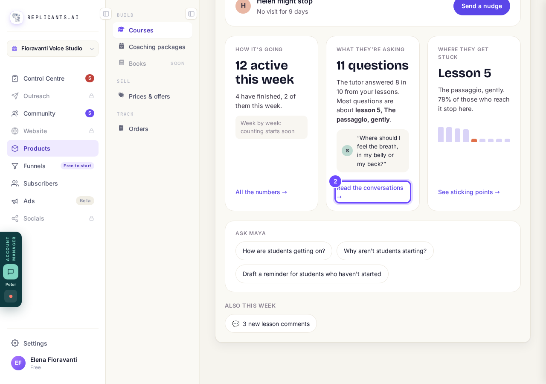The height and width of the screenshot is (384, 546).
Task: Open the Account Manager chat icon
Action: (x=11, y=272)
